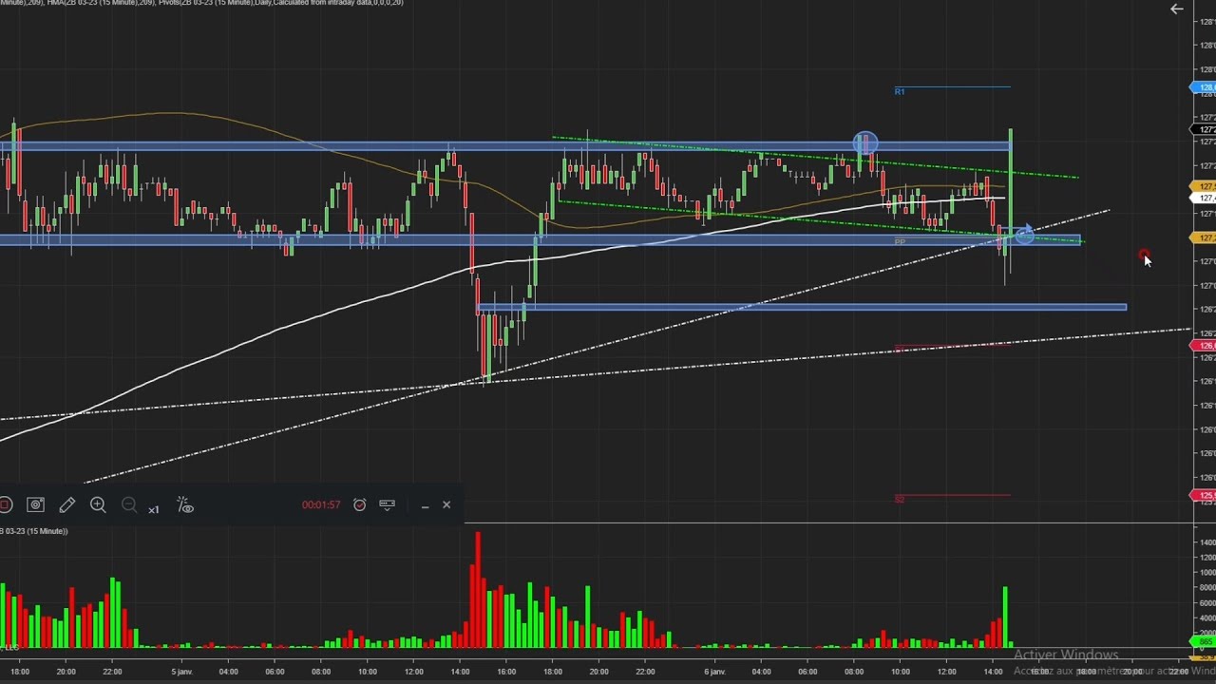1216x684 pixels.
Task: Click the 6 janv. date label
Action: tap(714, 672)
